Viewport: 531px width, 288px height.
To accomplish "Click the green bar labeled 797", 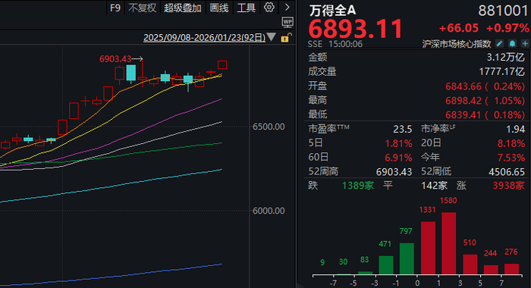I will point(407,258).
